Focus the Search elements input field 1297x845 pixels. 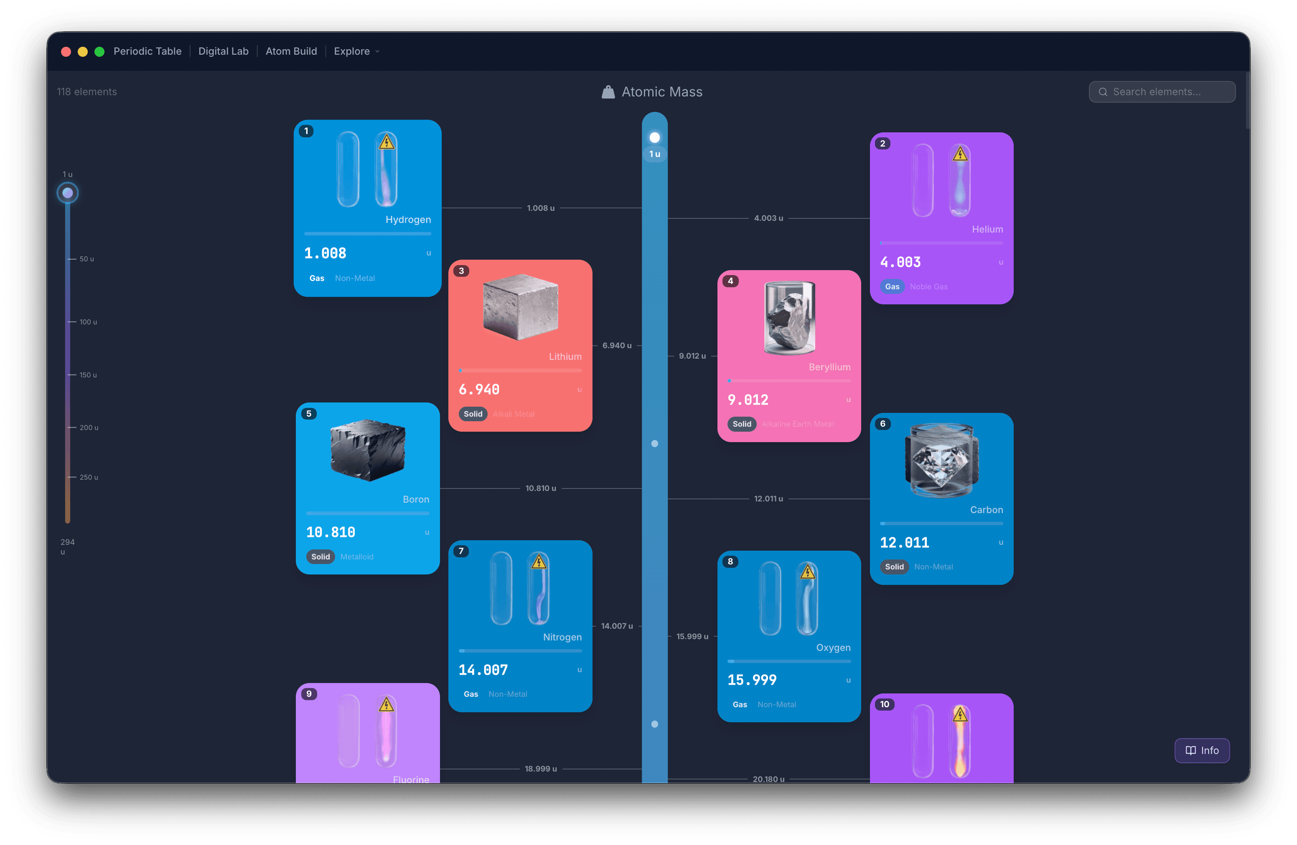tap(1162, 92)
